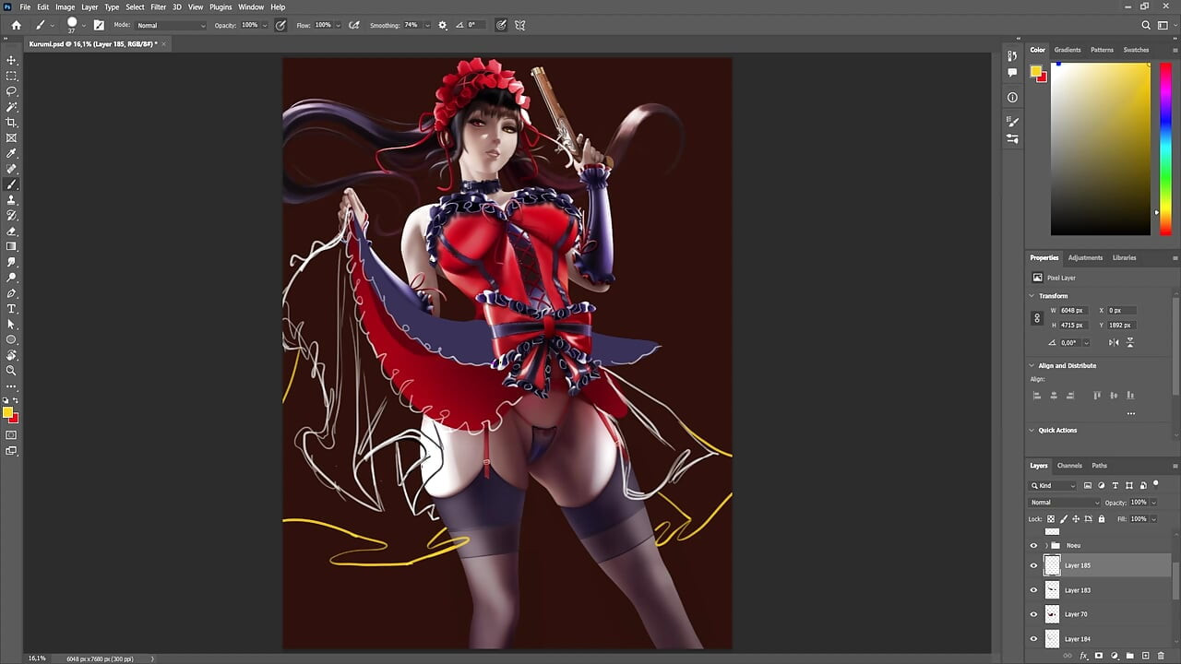The height and width of the screenshot is (664, 1181).
Task: Select the Zoom tool
Action: 12,371
